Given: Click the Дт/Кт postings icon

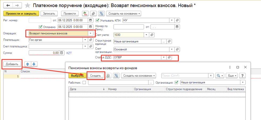Looking at the screenshot, I should (85, 13).
